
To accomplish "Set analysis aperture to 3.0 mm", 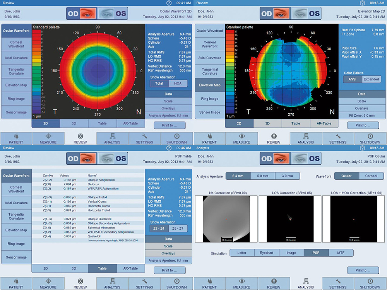I will tap(287, 176).
